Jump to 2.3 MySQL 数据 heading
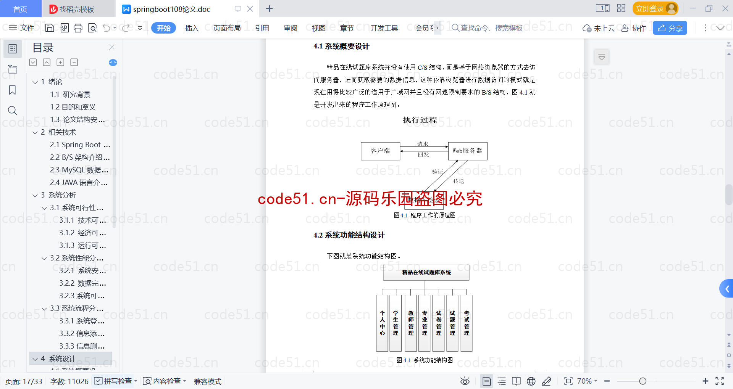Image resolution: width=733 pixels, height=389 pixels. pos(80,170)
